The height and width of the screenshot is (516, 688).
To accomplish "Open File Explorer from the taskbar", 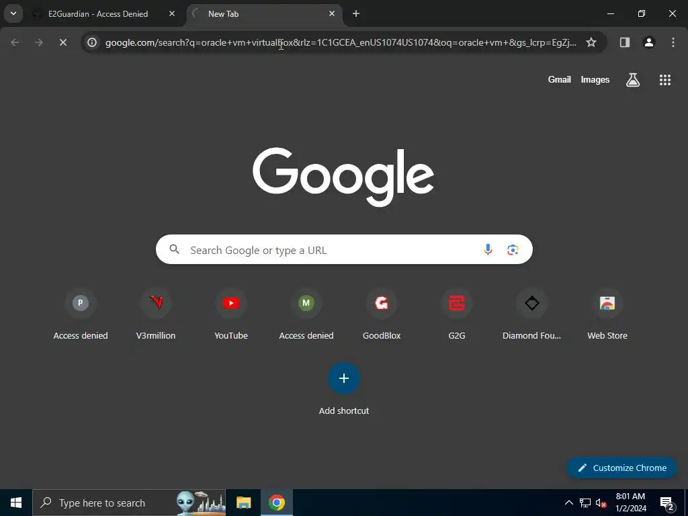I will tap(243, 503).
